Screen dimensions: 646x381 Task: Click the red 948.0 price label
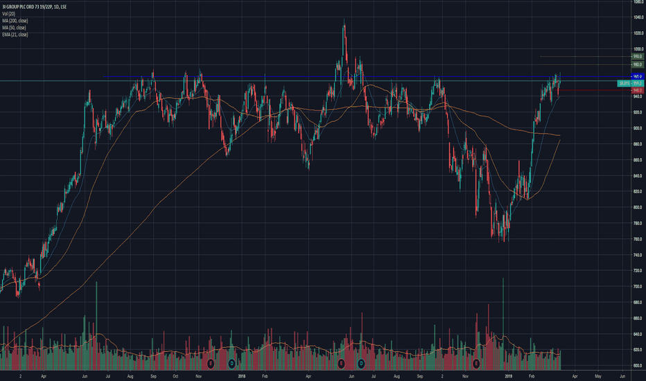[x=638, y=90]
